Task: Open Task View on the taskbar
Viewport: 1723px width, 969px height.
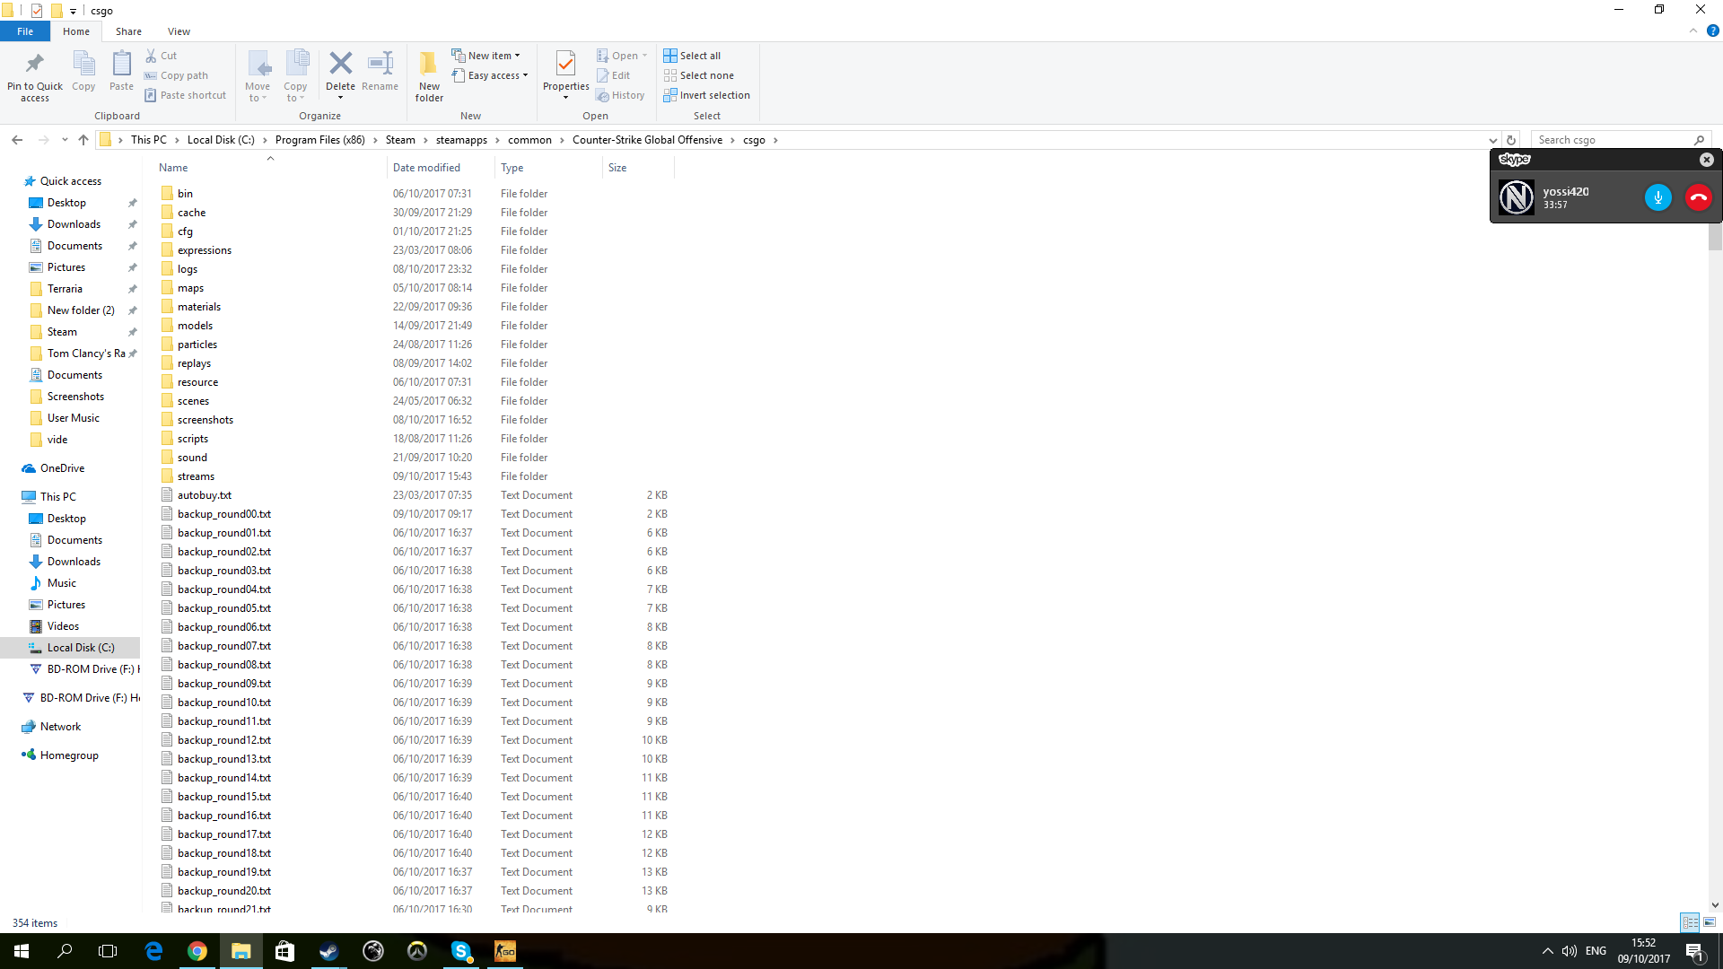Action: tap(108, 951)
